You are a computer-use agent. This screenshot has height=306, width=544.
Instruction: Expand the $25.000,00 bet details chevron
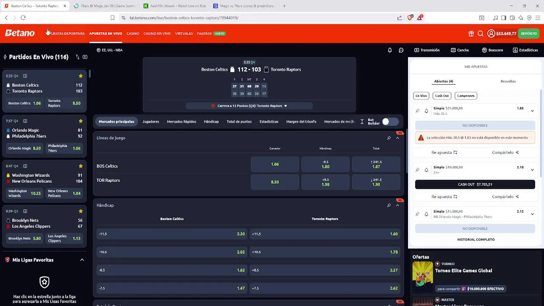pyautogui.click(x=532, y=111)
